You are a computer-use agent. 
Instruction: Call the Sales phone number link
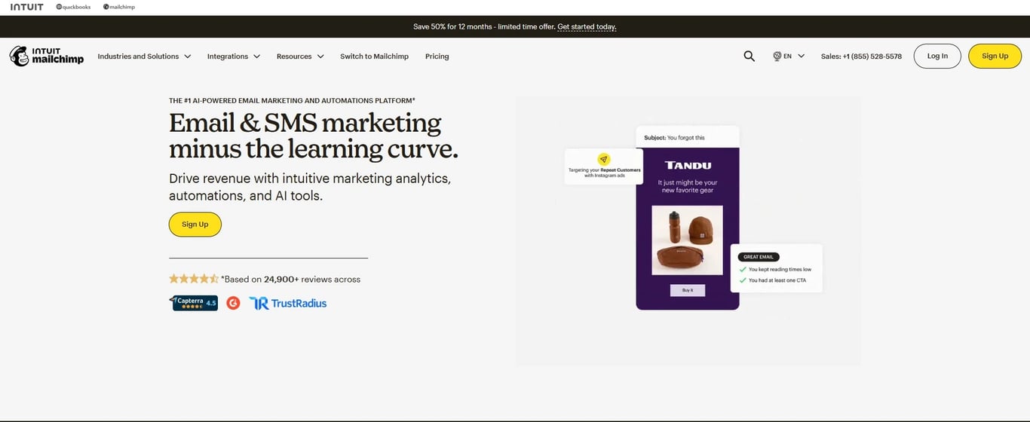pyautogui.click(x=861, y=57)
